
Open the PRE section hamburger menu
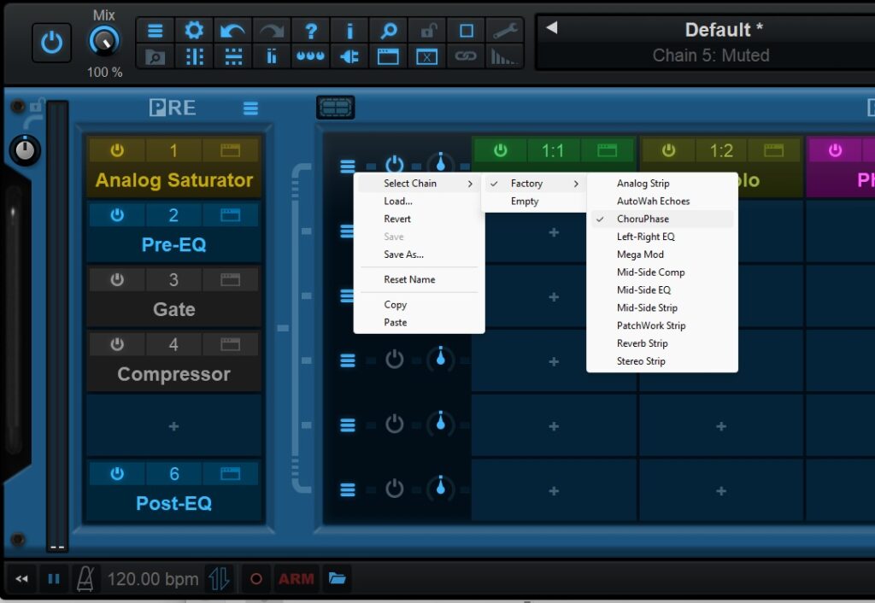click(x=250, y=108)
